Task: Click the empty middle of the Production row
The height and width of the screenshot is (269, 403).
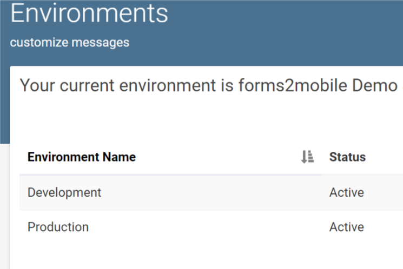Action: pos(206,227)
